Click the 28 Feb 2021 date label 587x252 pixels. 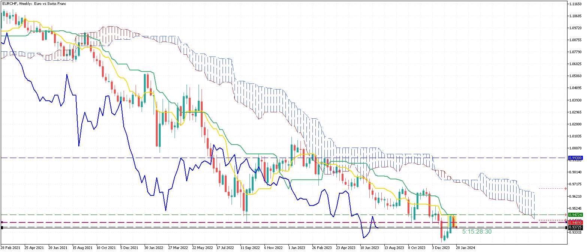pos(10,248)
